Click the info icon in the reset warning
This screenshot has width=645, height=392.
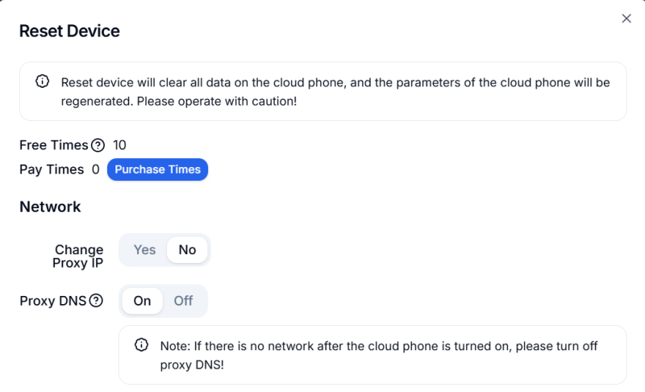[x=42, y=81]
